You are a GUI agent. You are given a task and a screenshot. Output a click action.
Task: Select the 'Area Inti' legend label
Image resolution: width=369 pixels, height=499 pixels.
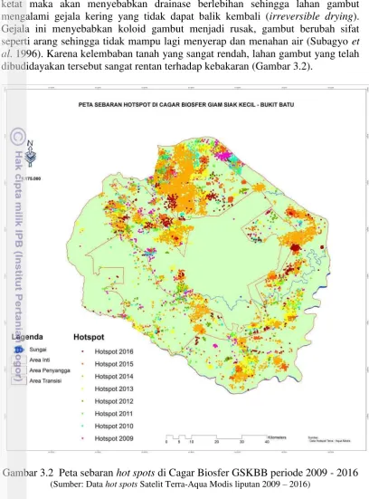coord(40,360)
